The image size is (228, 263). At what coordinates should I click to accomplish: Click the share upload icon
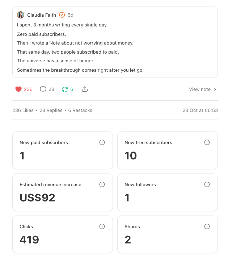click(85, 89)
